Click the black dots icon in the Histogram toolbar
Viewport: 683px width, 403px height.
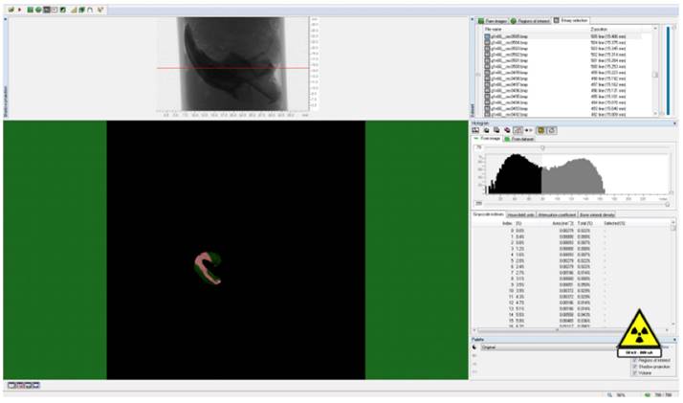528,130
